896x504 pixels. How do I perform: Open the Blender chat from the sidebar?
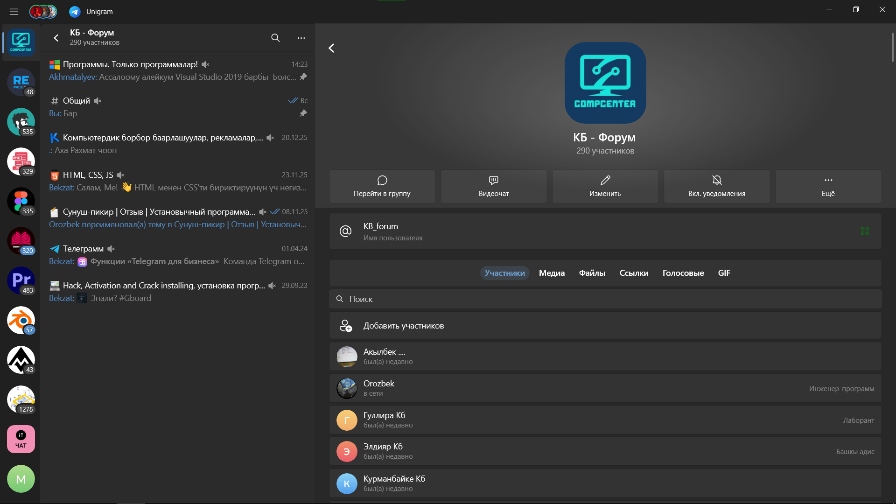click(21, 320)
